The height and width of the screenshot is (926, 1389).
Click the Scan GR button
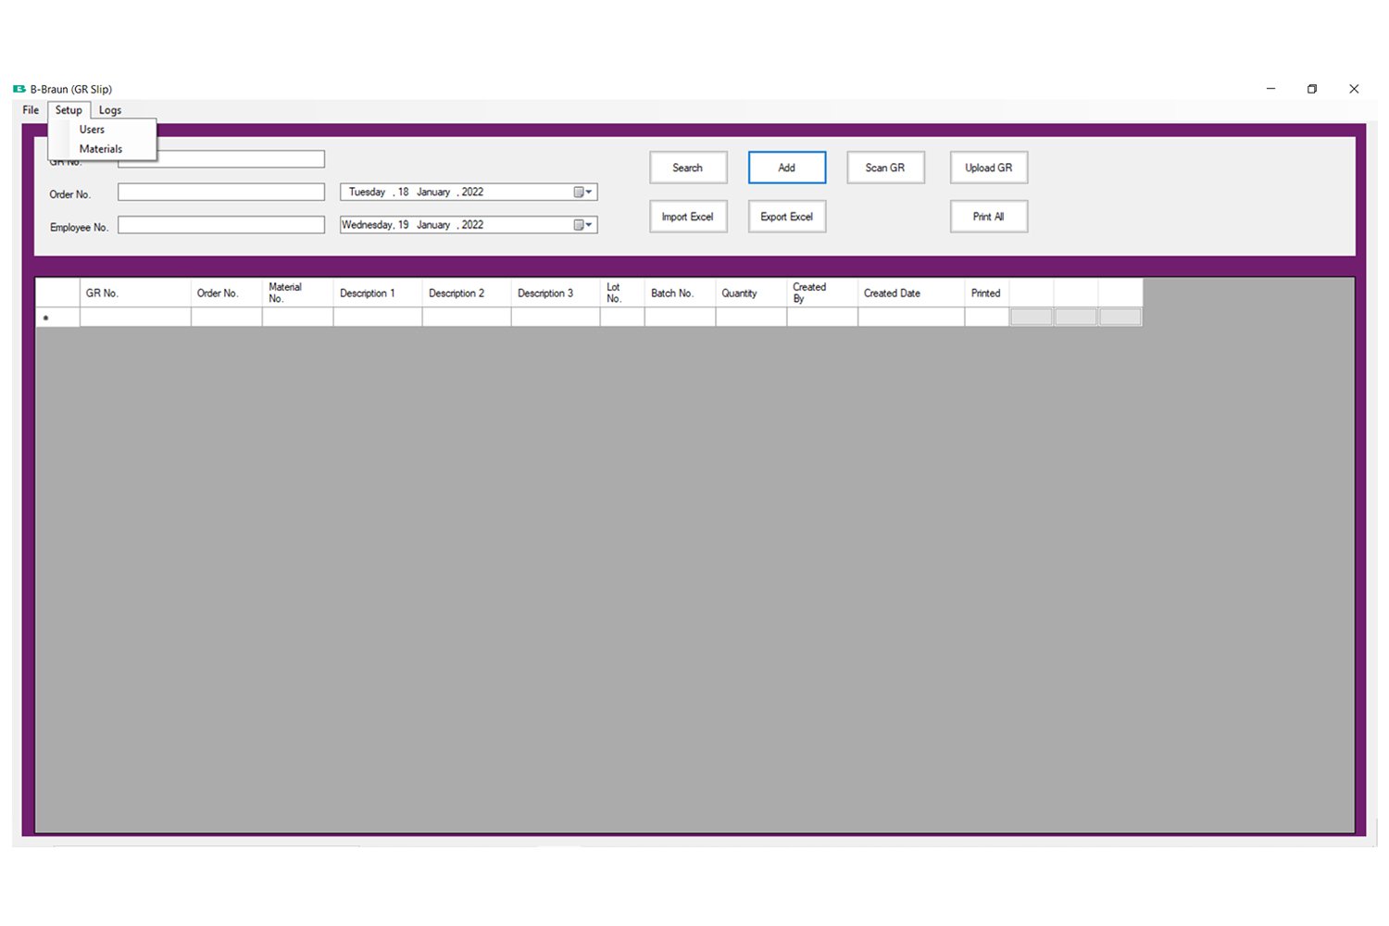click(x=884, y=168)
